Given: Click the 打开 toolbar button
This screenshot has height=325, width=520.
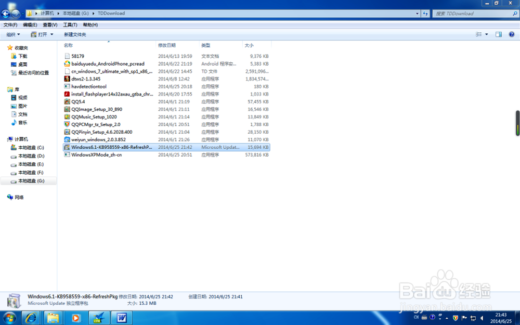Looking at the screenshot, I should click(x=39, y=34).
